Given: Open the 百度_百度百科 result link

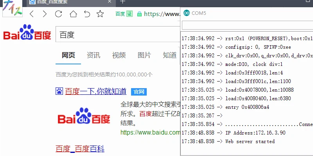Looking at the screenshot, I should (80, 149).
